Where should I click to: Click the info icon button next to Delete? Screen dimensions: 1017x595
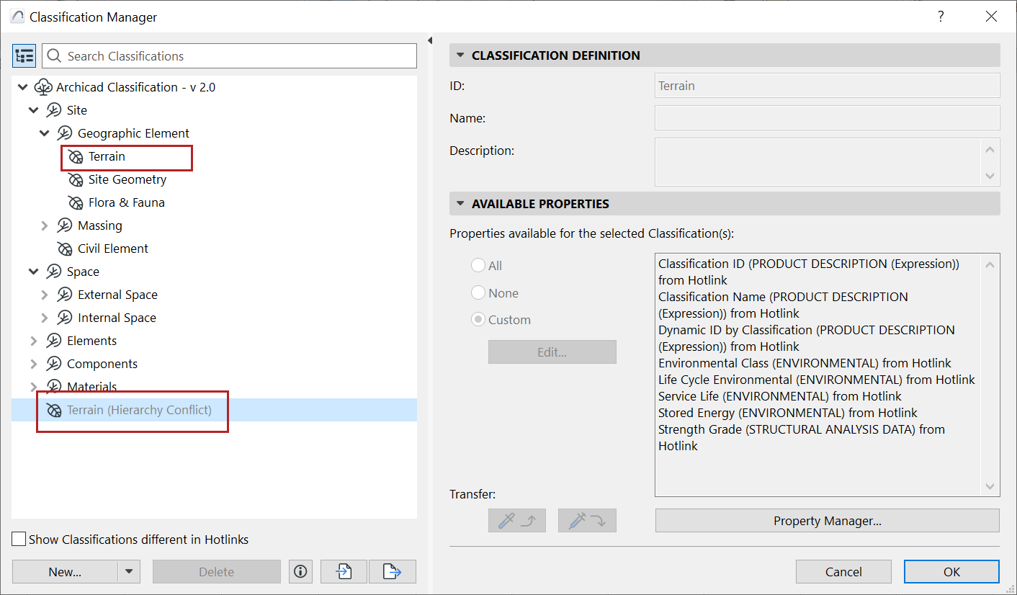click(x=300, y=572)
